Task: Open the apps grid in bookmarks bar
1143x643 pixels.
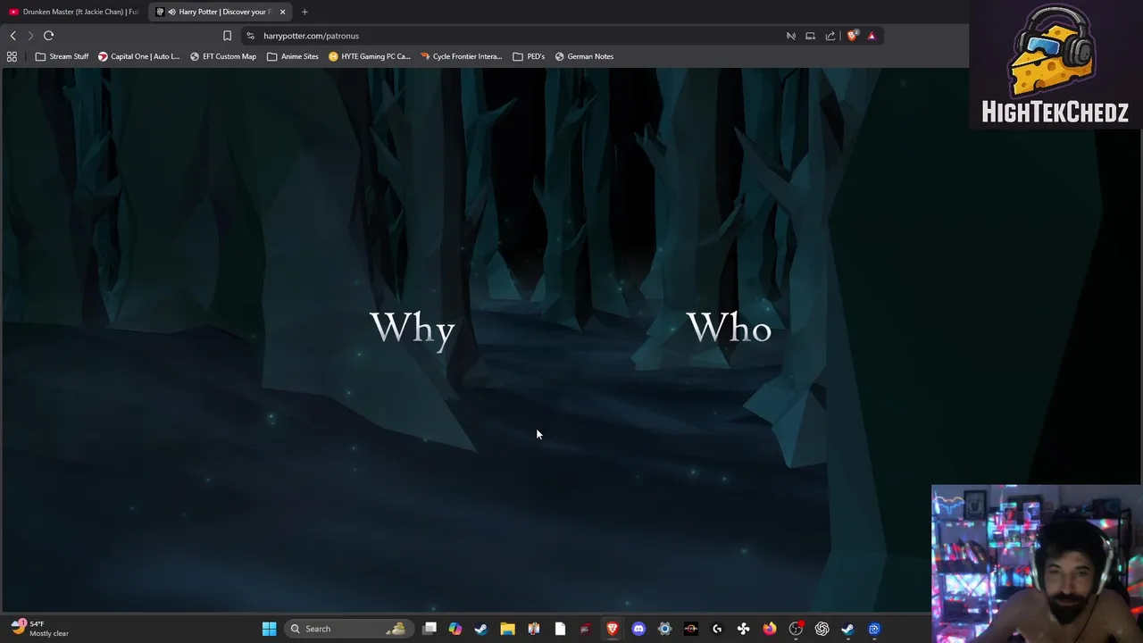Action: 12,56
